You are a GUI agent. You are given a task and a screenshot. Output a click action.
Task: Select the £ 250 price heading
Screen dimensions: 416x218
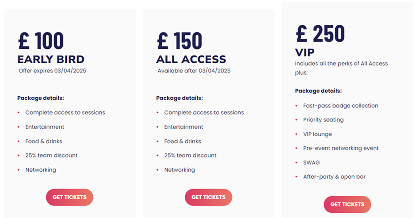[320, 34]
